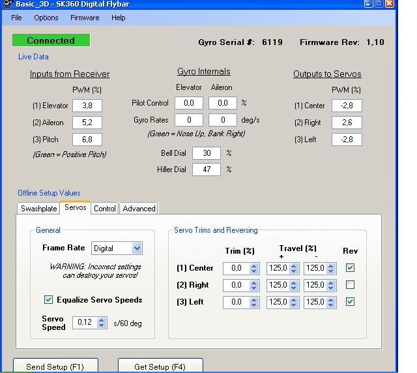Click the application icon in title bar

coord(7,4)
